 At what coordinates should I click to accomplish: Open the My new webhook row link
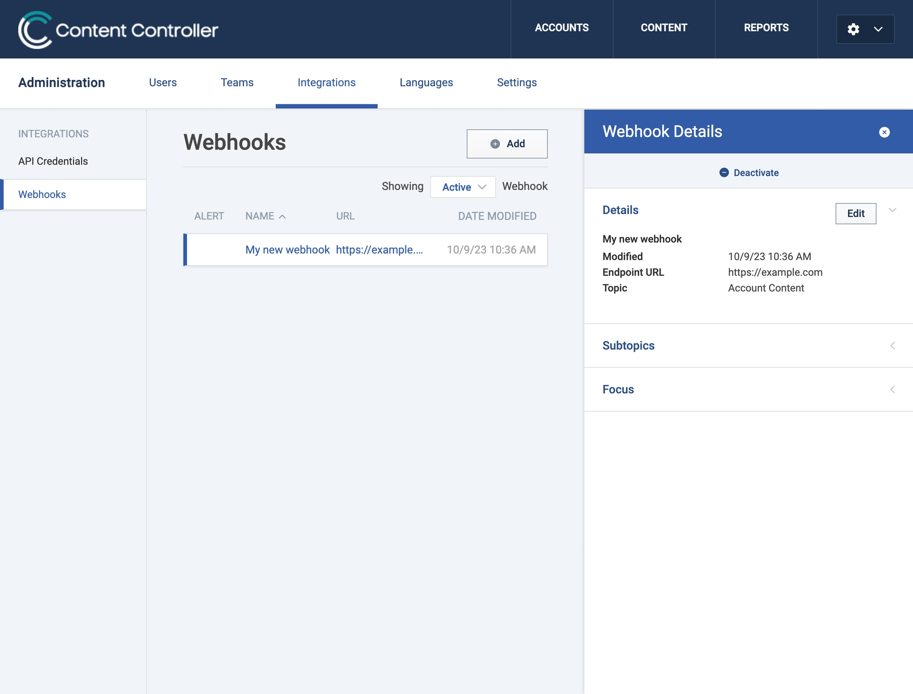pos(287,250)
